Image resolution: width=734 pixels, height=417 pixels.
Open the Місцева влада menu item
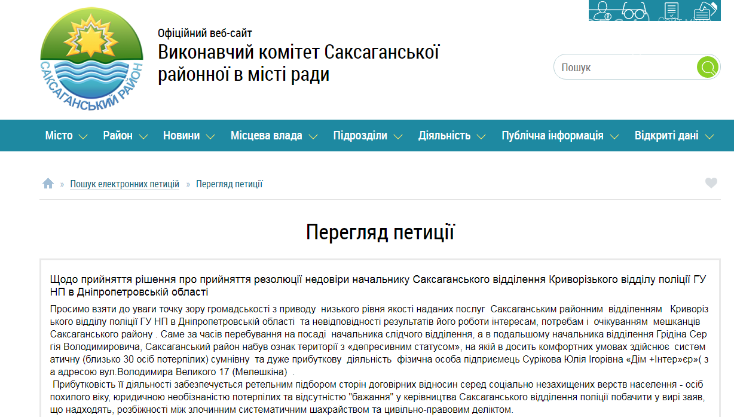(267, 136)
